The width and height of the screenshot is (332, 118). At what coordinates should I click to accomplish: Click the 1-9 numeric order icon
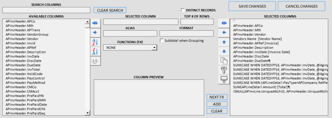[96, 61]
